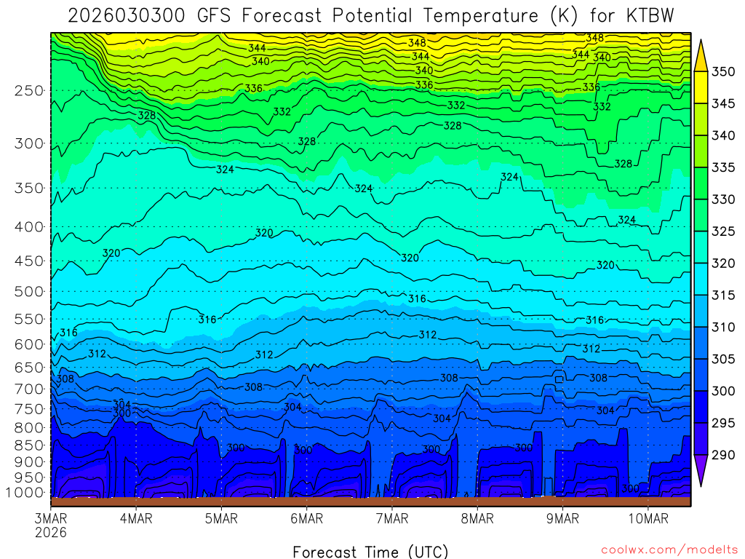This screenshot has width=745, height=559.
Task: Click the 300 pressure level axis label
Action: (x=29, y=143)
